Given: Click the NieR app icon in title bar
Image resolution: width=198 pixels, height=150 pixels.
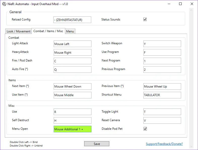Looking at the screenshot, I should [x=4, y=4].
